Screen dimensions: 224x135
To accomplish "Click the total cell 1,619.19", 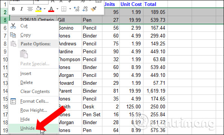I will click(155, 91).
